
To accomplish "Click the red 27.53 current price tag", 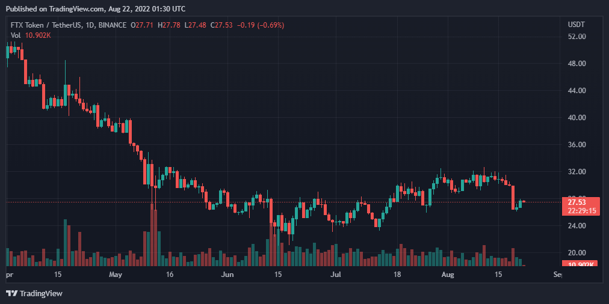I will 578,202.
